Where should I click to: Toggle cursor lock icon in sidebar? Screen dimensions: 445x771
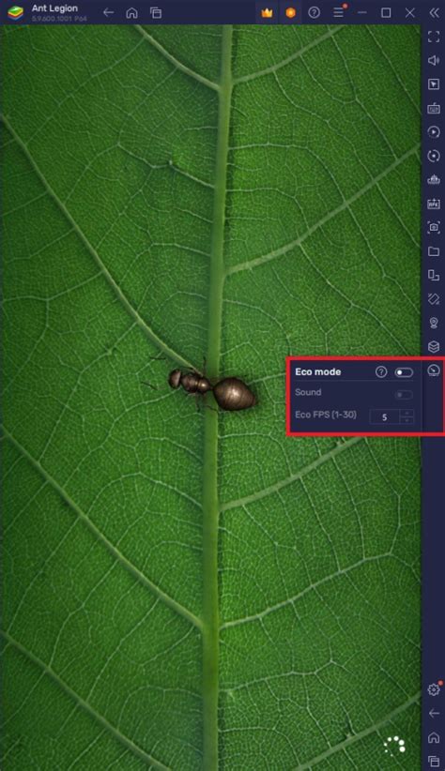tap(434, 84)
